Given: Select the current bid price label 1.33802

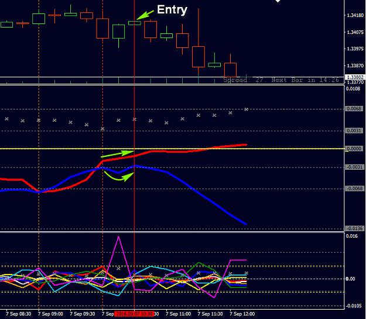Looking at the screenshot, I should coord(355,77).
